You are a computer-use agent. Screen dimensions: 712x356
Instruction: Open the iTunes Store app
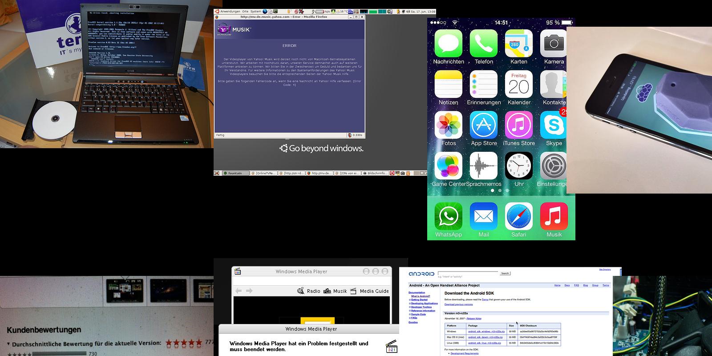[x=519, y=125]
